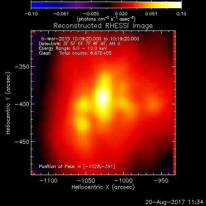The image size is (206, 206).
Task: Click the -1050 X-axis tick label
Action: (86, 180)
